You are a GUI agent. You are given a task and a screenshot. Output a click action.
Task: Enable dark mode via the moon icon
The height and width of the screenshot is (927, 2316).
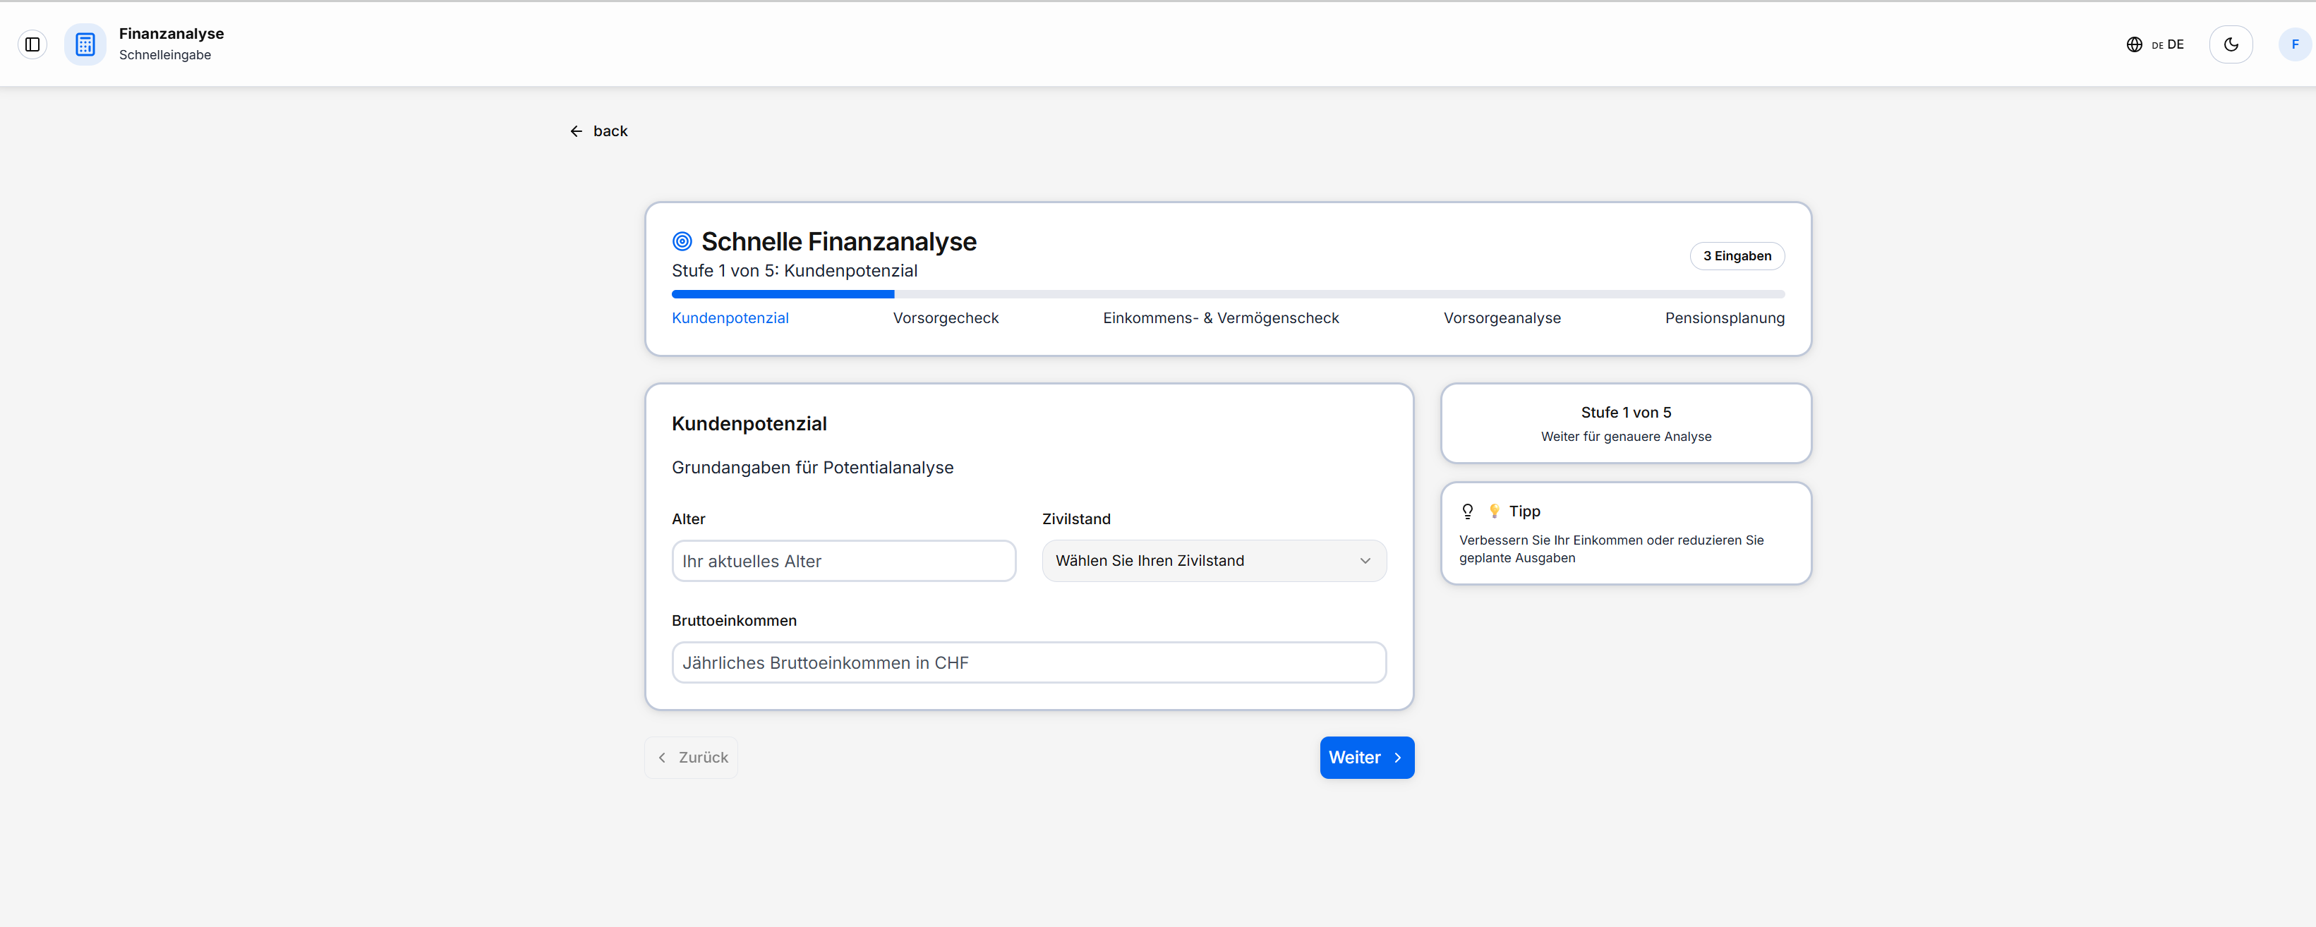(2231, 43)
